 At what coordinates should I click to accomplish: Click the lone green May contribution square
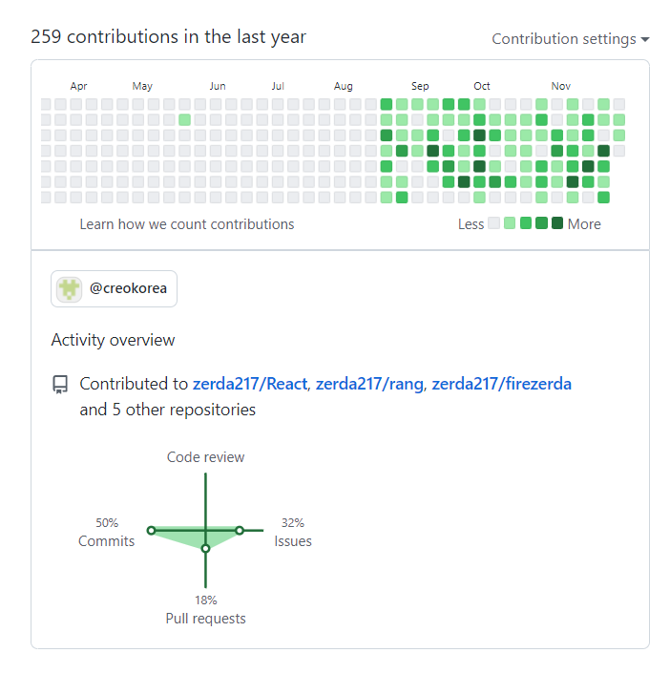[184, 119]
